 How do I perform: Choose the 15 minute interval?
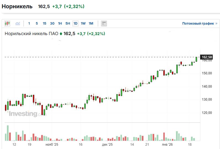tap(44, 23)
